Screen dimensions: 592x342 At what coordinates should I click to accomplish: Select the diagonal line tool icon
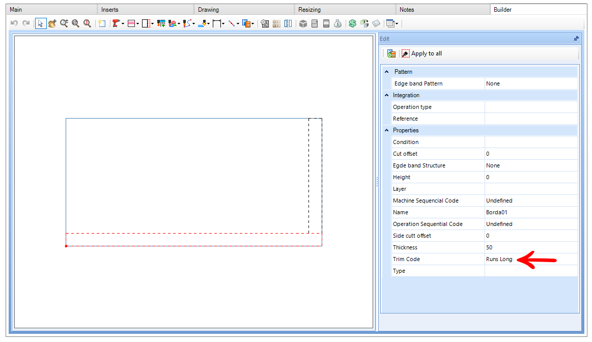[x=232, y=23]
